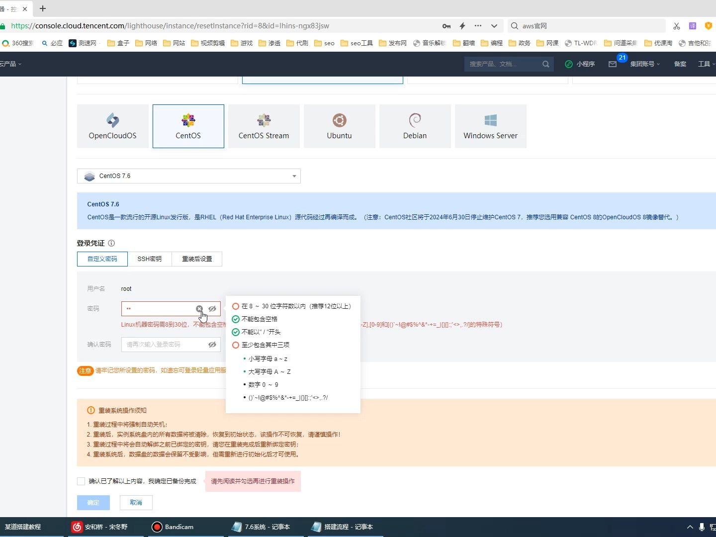Switch to the SSH密钥 tab
The width and height of the screenshot is (716, 537).
tap(150, 259)
